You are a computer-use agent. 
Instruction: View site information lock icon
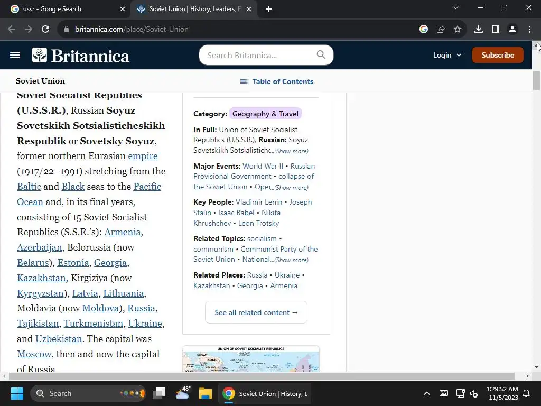coord(67,30)
